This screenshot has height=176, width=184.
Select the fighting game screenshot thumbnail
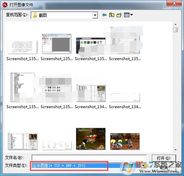[125, 142]
